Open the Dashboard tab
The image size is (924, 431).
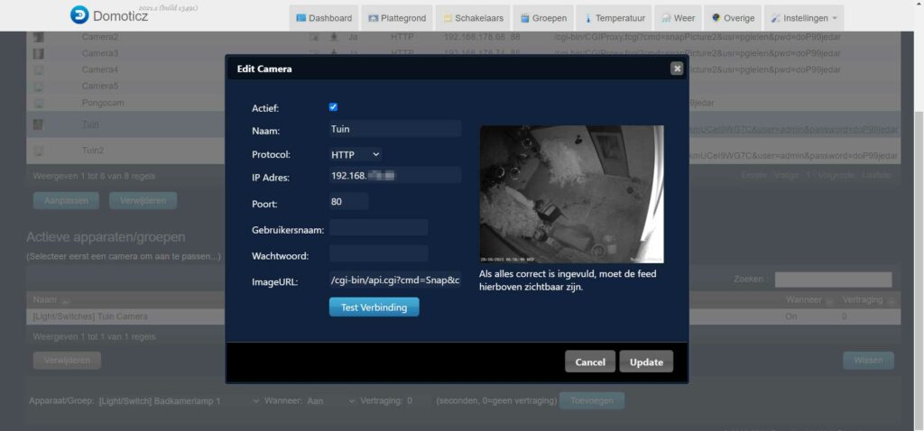coord(323,18)
